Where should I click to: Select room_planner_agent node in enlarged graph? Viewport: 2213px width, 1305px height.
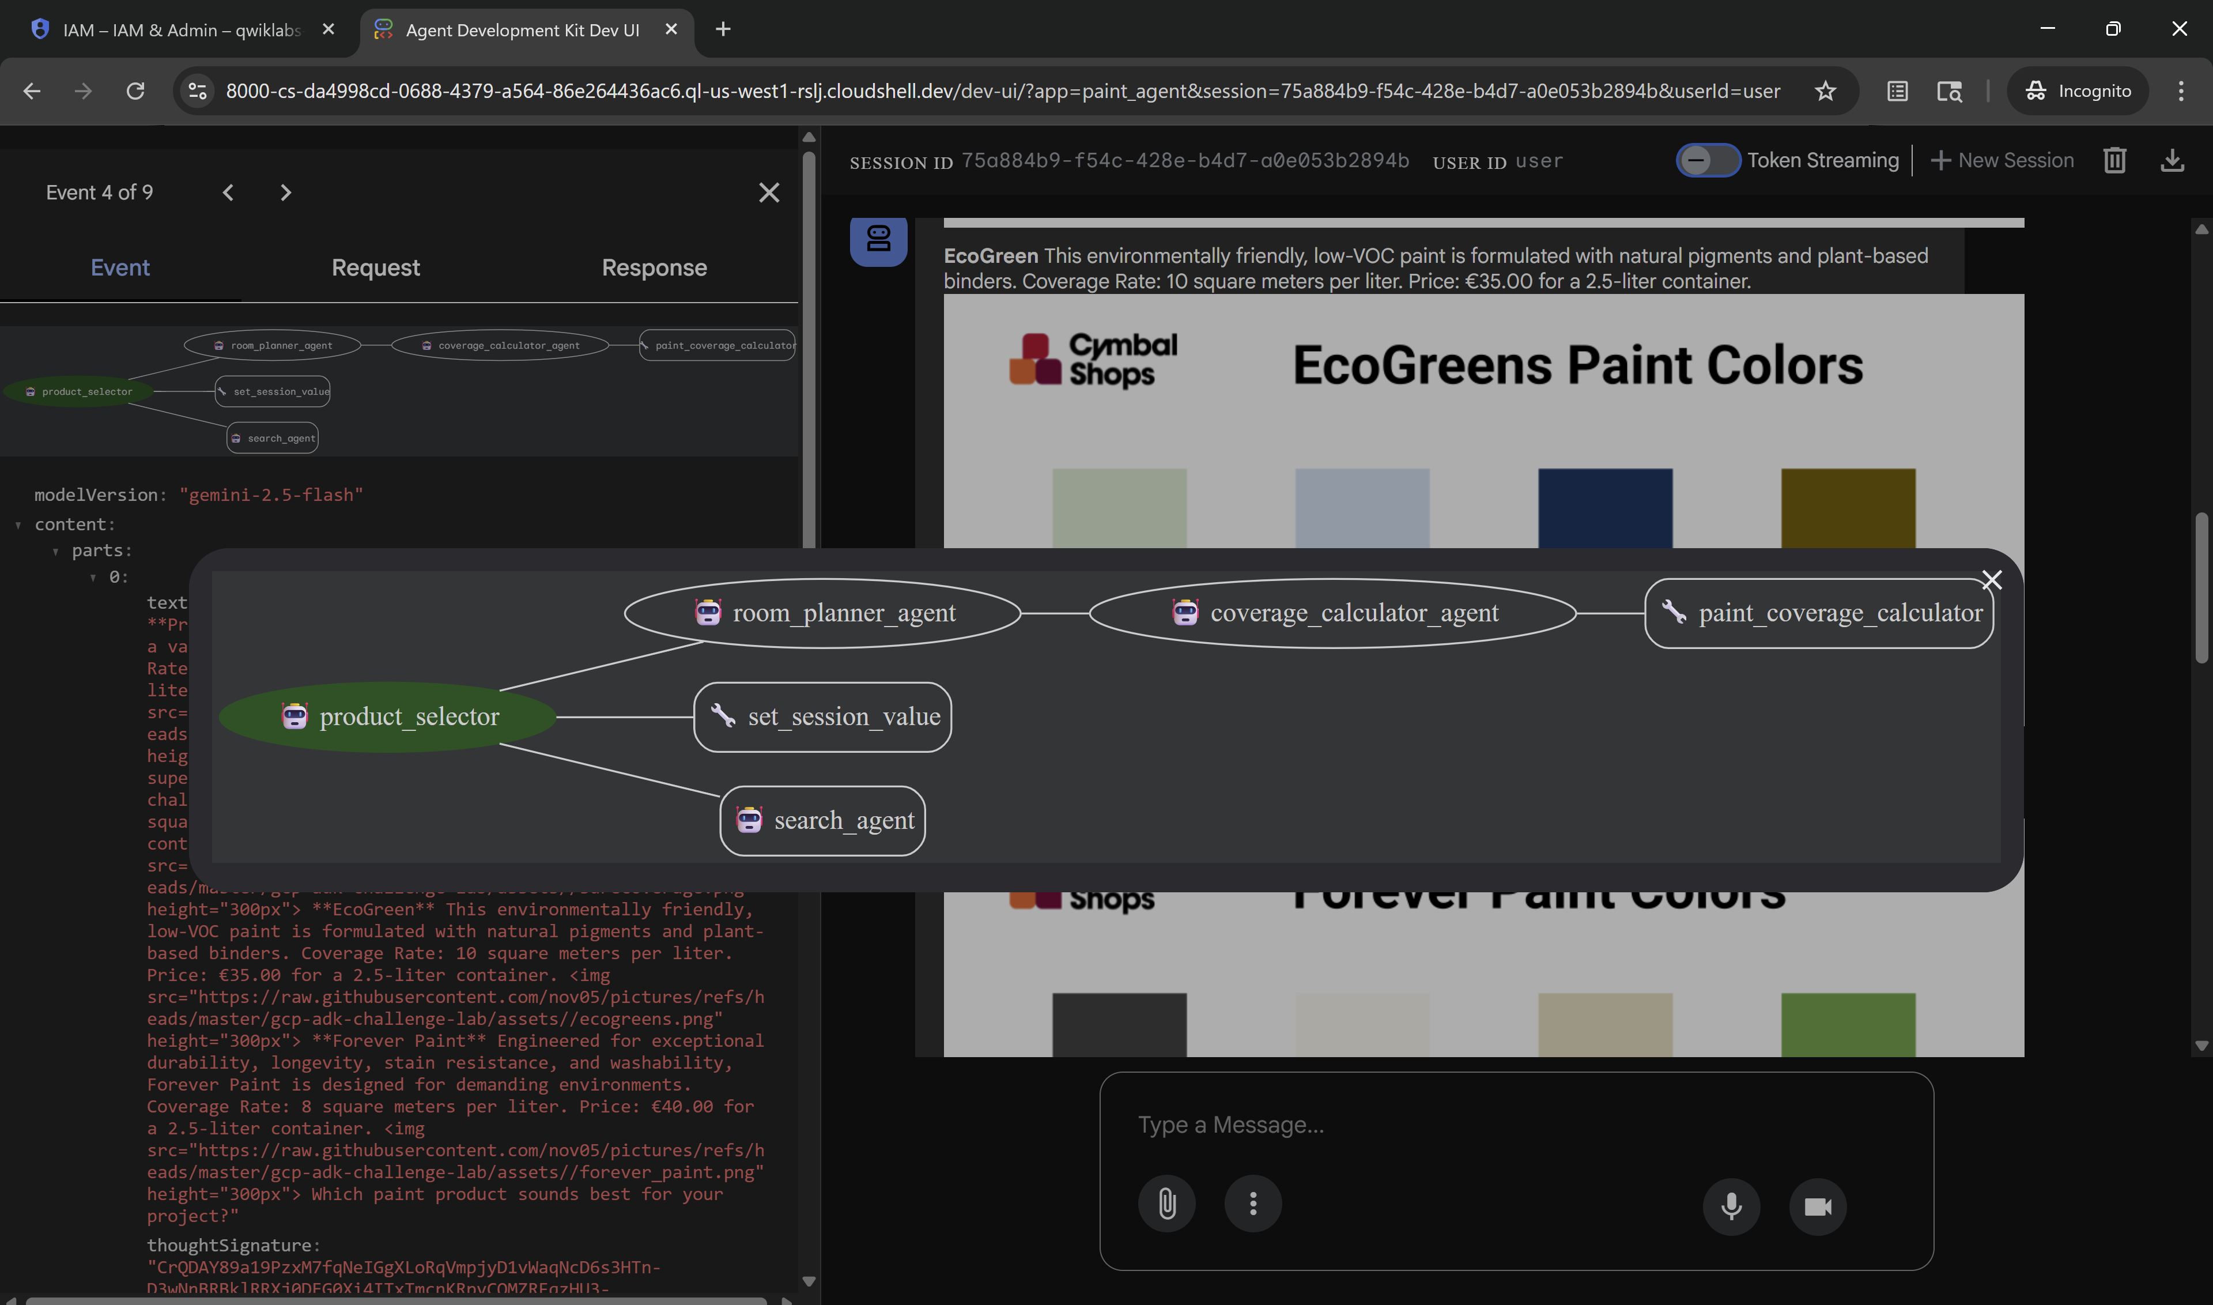pos(823,613)
